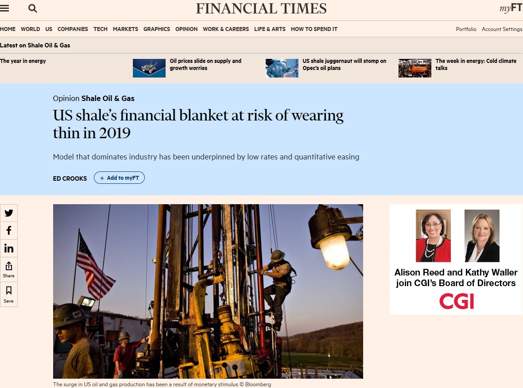The width and height of the screenshot is (523, 388).
Task: Share article on Twitter
Action: click(9, 213)
